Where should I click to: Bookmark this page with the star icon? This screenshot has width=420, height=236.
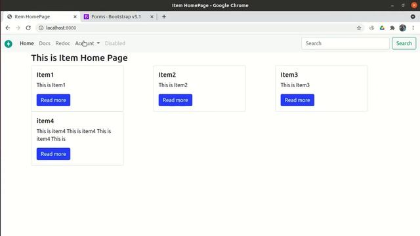359,28
